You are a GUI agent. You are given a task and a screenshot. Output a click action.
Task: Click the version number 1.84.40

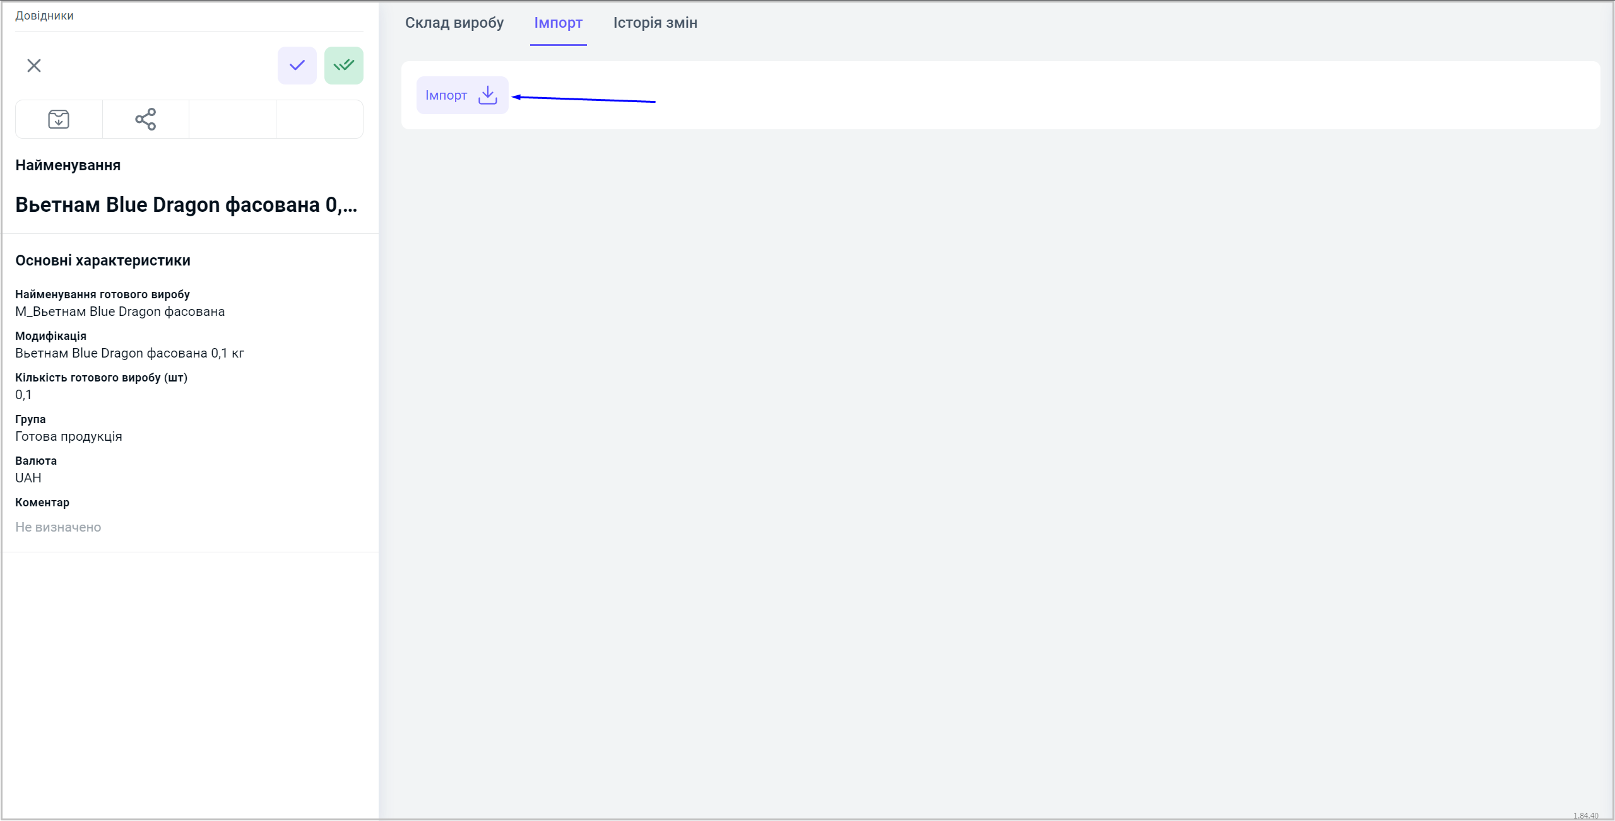pos(1585,815)
